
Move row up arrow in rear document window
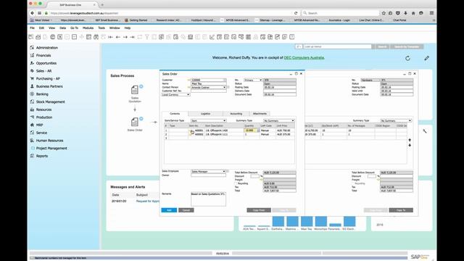coord(410,140)
